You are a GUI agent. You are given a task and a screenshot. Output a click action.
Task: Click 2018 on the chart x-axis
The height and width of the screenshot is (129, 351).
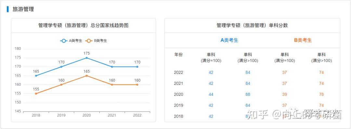point(36,116)
